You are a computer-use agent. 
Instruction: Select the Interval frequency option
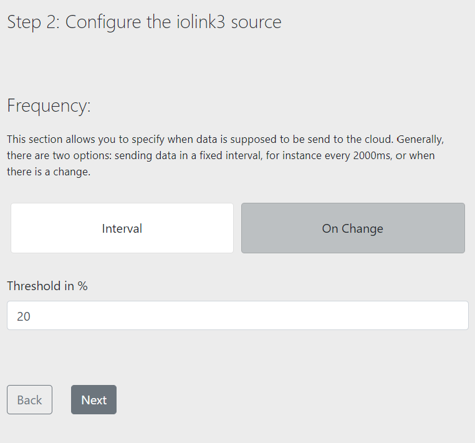coord(122,228)
